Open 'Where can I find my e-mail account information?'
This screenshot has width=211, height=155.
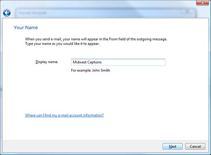[x=64, y=115]
